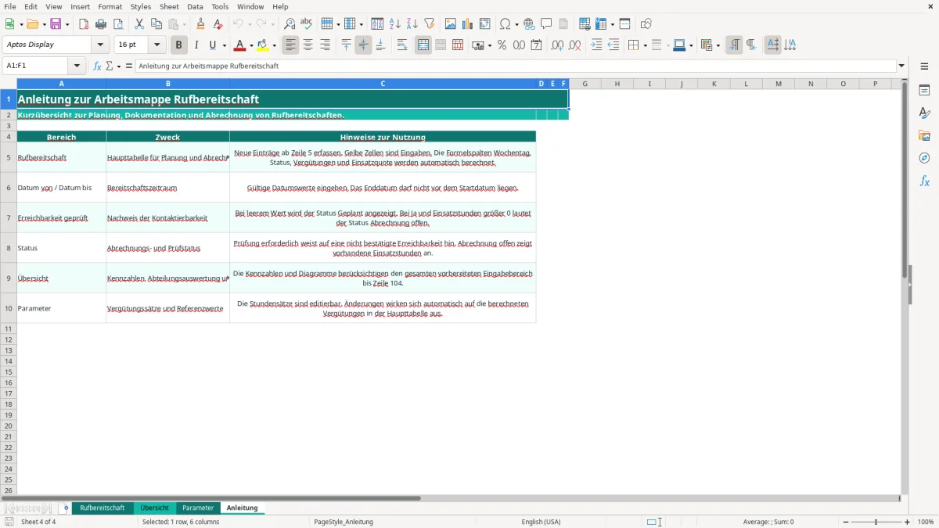Open Find and Replace
This screenshot has height=528, width=939.
click(x=290, y=24)
